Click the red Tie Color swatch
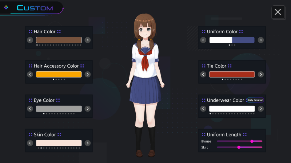This screenshot has height=163, width=291. coord(232,74)
